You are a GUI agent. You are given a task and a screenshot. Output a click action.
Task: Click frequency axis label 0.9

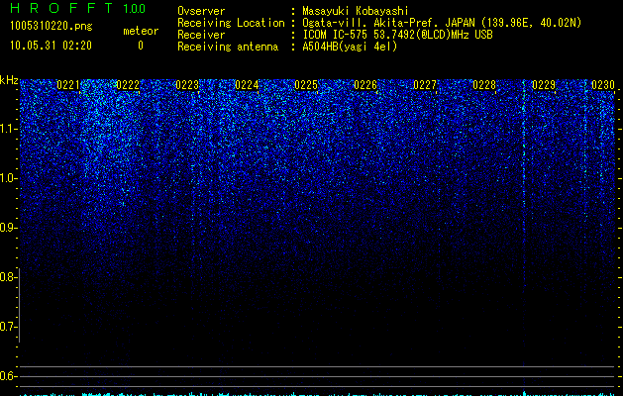pos(9,228)
